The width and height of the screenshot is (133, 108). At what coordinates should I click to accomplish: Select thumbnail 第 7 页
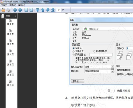[10, 83]
